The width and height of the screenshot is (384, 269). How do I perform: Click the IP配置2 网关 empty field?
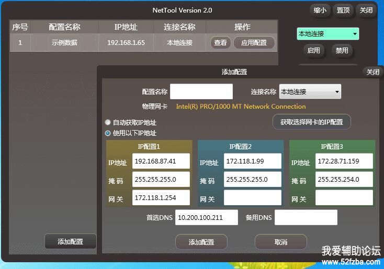252,198
